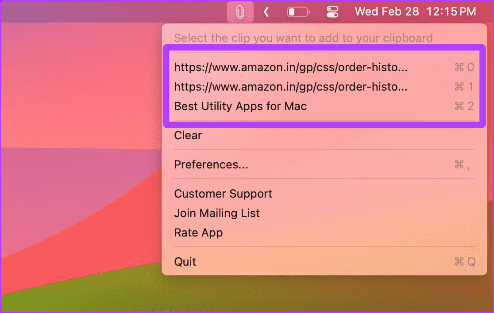
Task: Open Customer Support
Action: 324,194
